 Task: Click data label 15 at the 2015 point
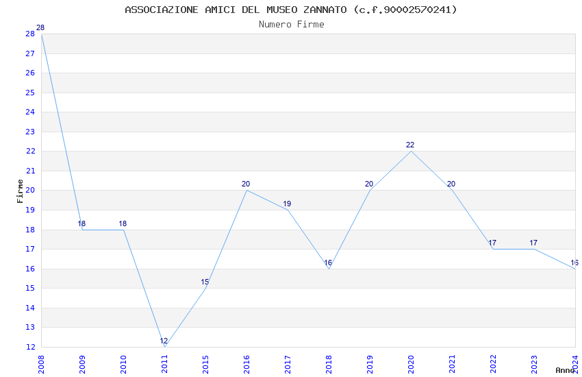205,282
